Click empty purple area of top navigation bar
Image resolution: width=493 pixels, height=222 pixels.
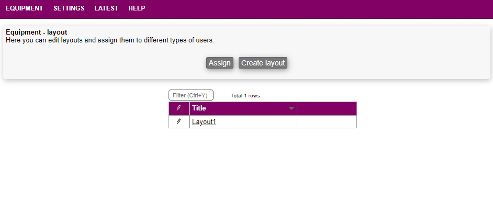[314, 9]
